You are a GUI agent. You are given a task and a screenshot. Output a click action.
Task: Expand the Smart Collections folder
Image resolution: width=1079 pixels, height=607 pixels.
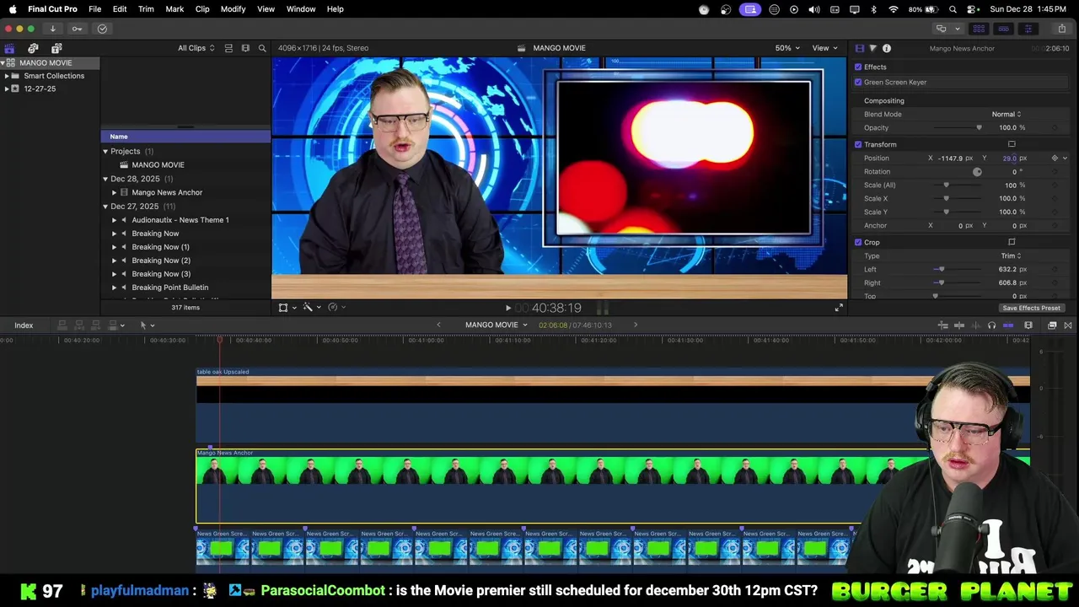coord(7,76)
